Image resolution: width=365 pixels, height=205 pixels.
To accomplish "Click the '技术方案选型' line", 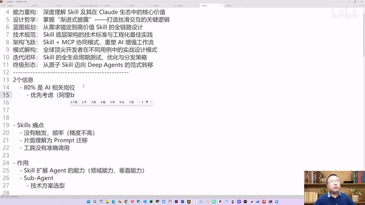I will pos(46,186).
